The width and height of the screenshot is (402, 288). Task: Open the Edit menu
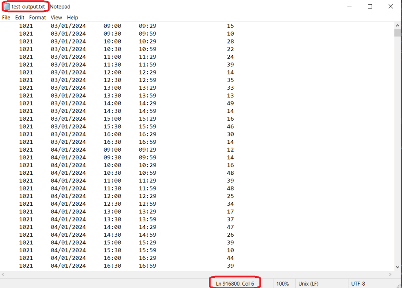point(20,17)
